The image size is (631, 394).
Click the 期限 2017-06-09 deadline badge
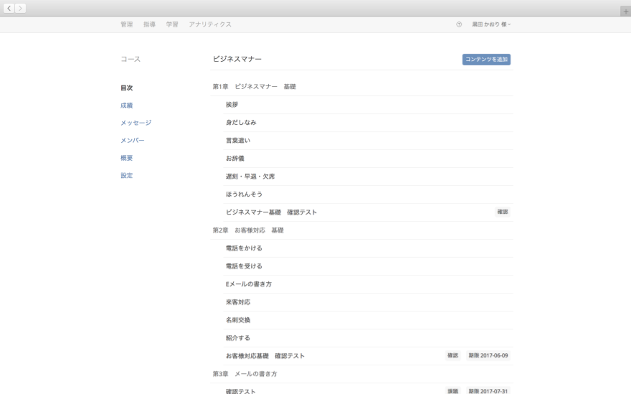(488, 356)
